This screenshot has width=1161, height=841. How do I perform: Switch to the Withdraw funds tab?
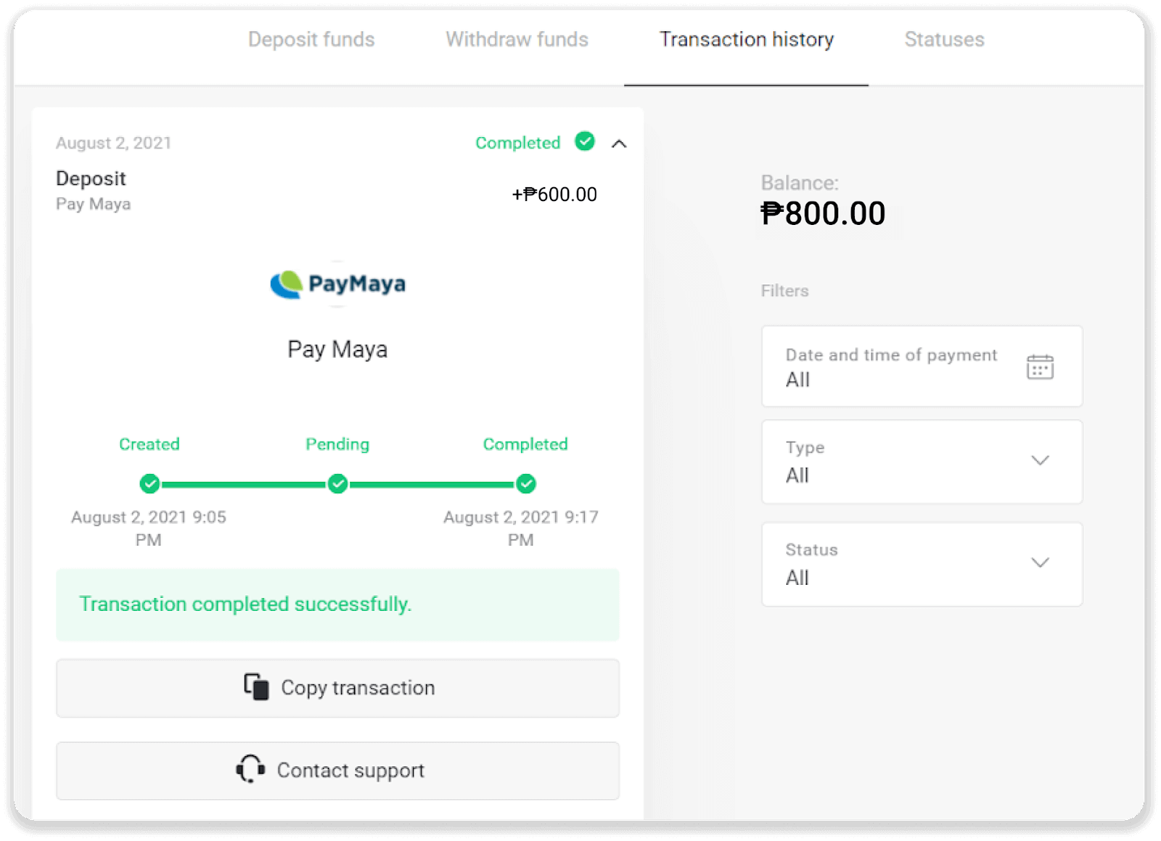point(517,39)
